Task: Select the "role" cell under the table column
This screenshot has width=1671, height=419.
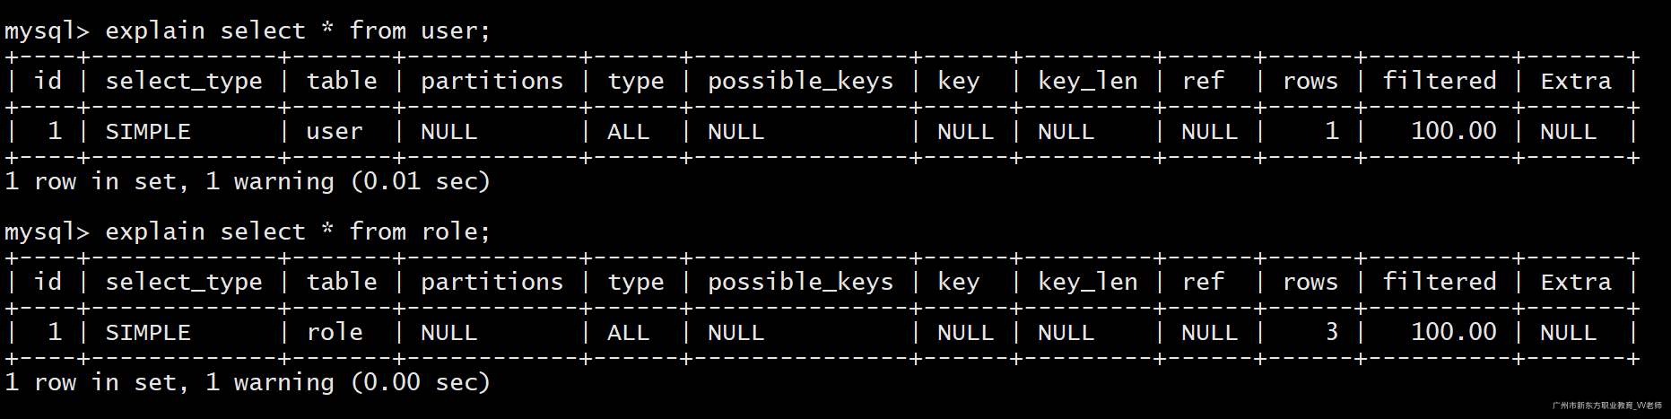Action: (334, 332)
